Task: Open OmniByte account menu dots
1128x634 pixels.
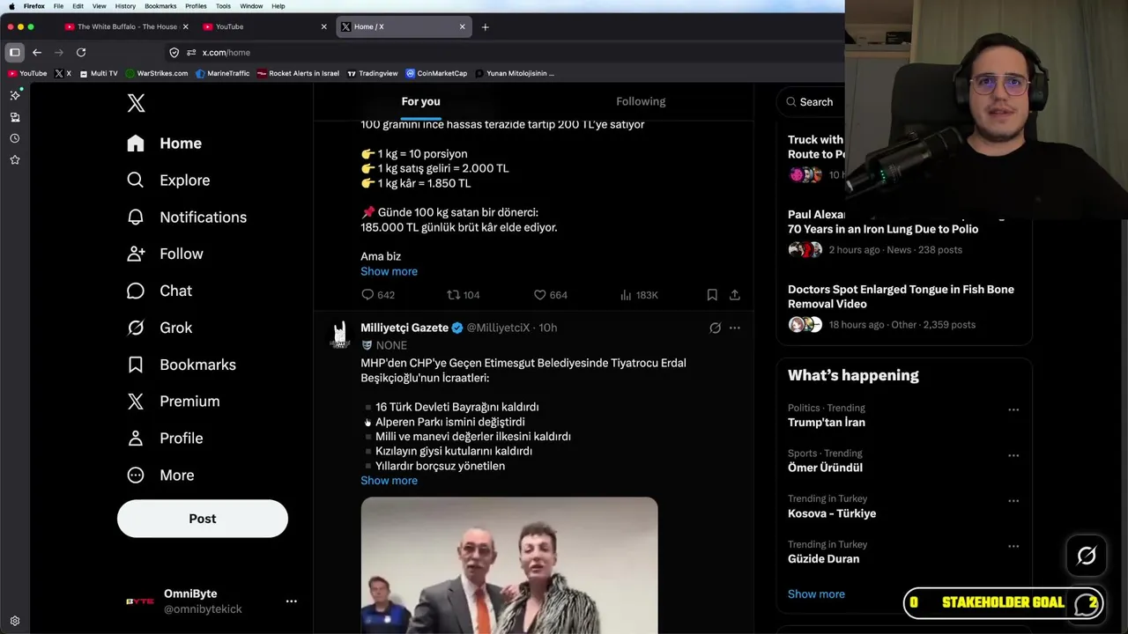Action: [x=291, y=601]
